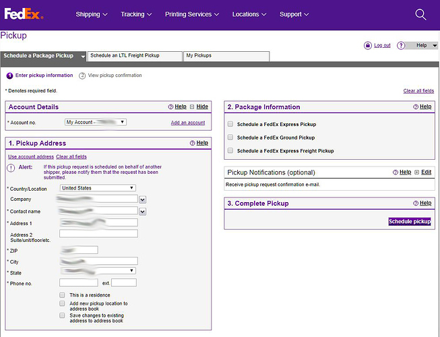Image resolution: width=440 pixels, height=337 pixels.
Task: Tick Add new pickup location to address book
Action: (x=62, y=303)
